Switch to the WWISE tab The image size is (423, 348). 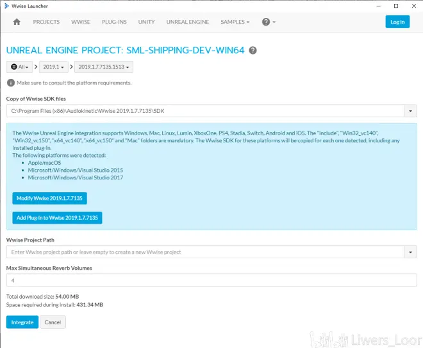[81, 22]
